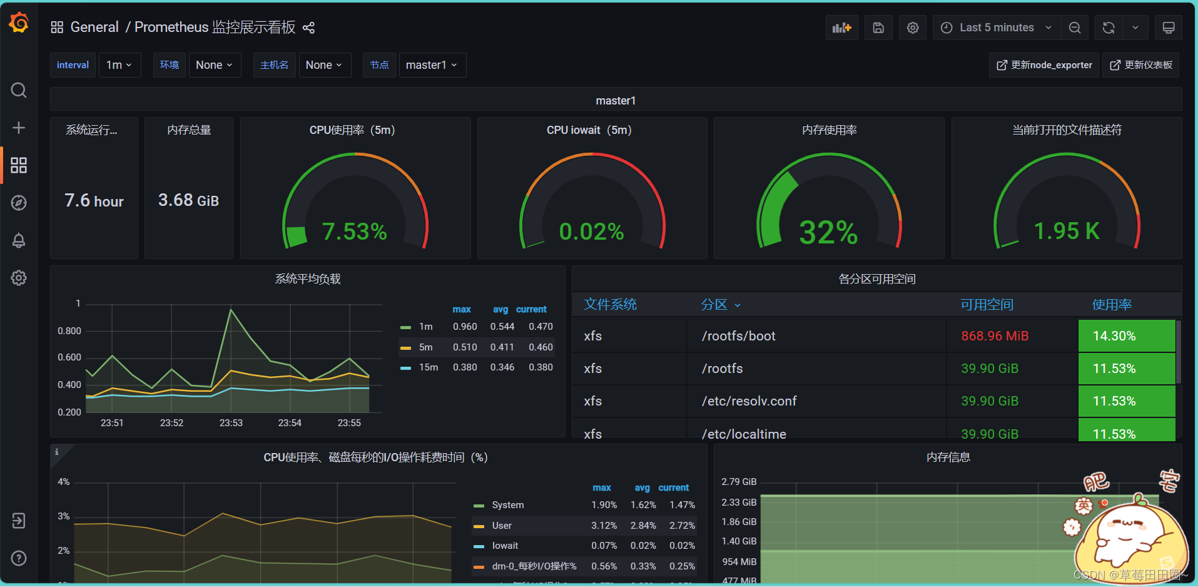This screenshot has height=587, width=1198.
Task: Click the 7.6 hour uptime value
Action: [94, 201]
